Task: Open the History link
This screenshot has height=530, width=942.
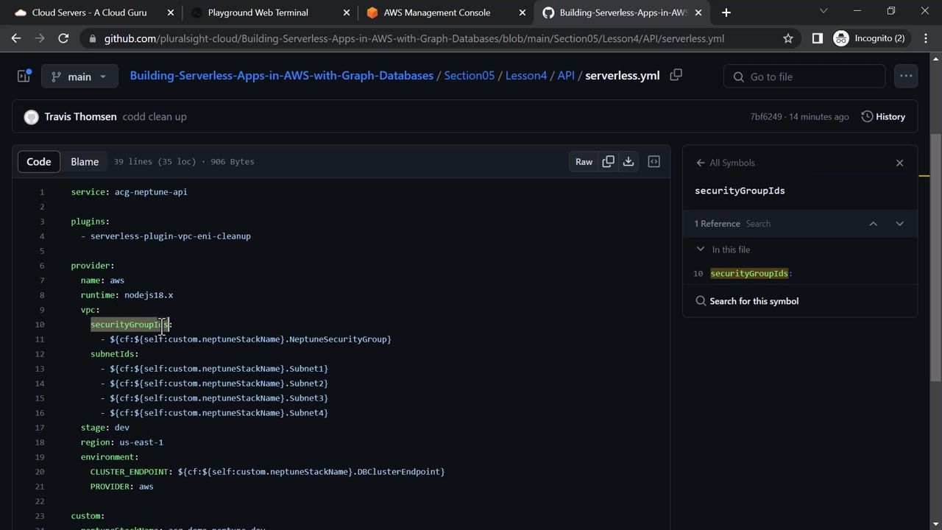Action: (883, 116)
